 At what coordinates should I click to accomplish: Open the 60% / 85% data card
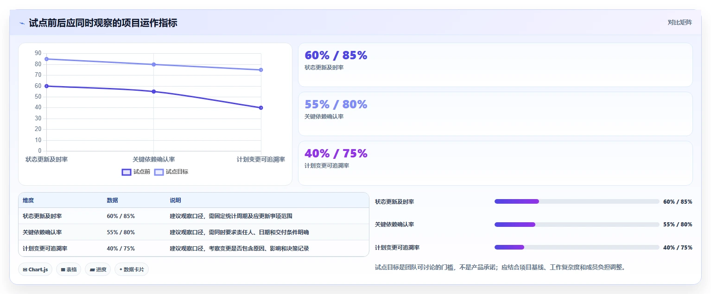tap(495, 65)
